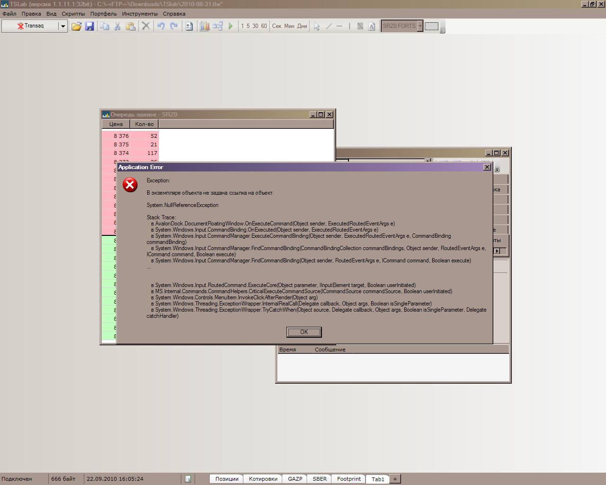
Task: Switch to the GAZP tab
Action: [295, 479]
